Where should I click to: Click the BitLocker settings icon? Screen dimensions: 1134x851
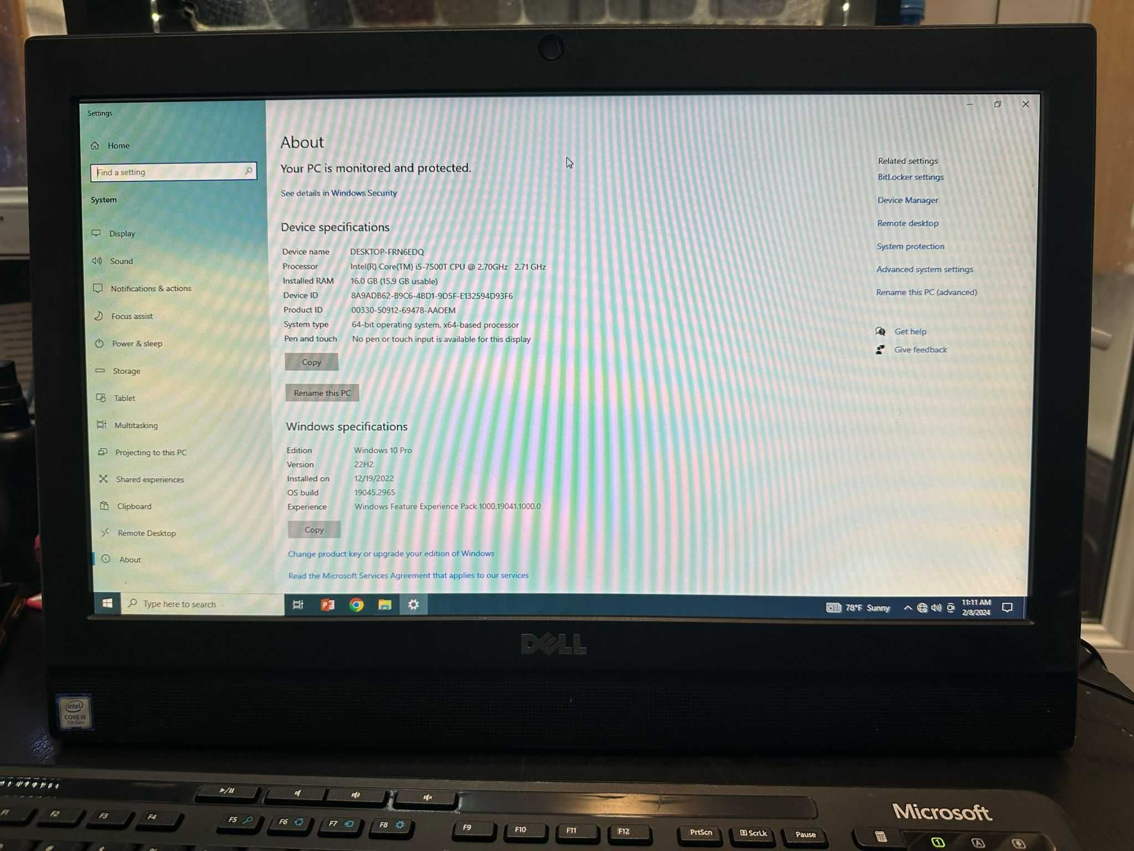[909, 176]
